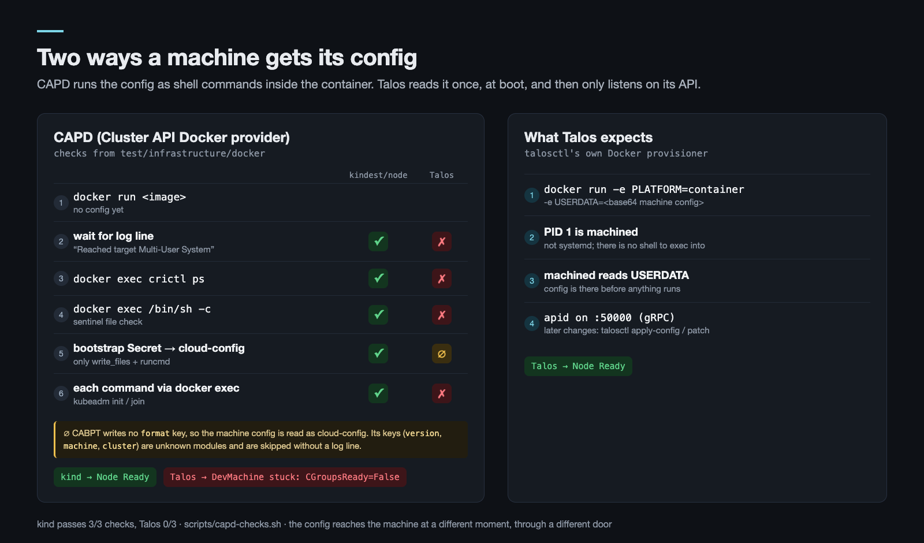Click text talosctl's own Docker provisioner

click(x=616, y=153)
